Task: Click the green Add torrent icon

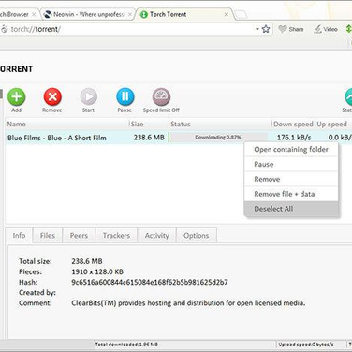Action: [x=16, y=97]
